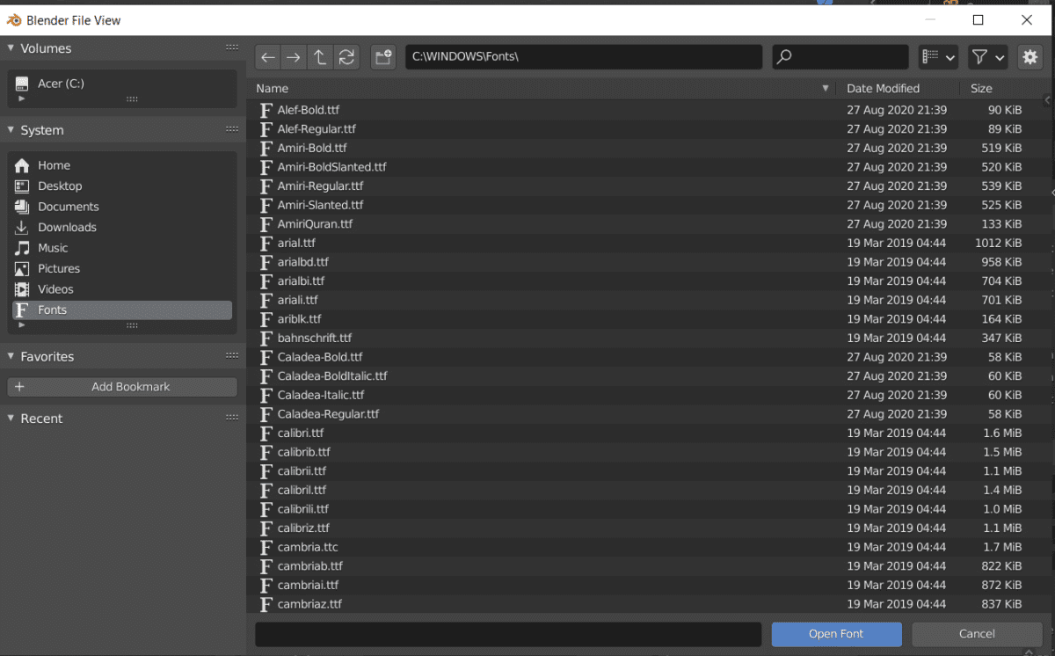1055x656 pixels.
Task: Collapse the Favorites panel
Action: 12,356
